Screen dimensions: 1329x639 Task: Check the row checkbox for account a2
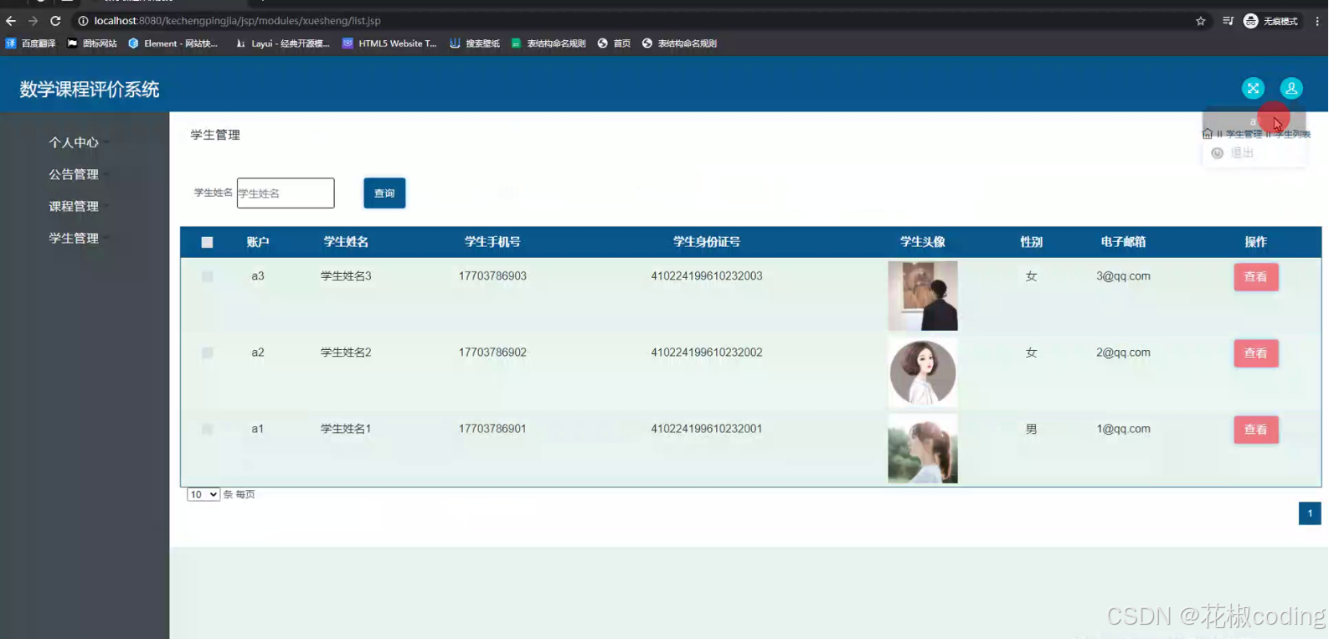click(x=207, y=353)
